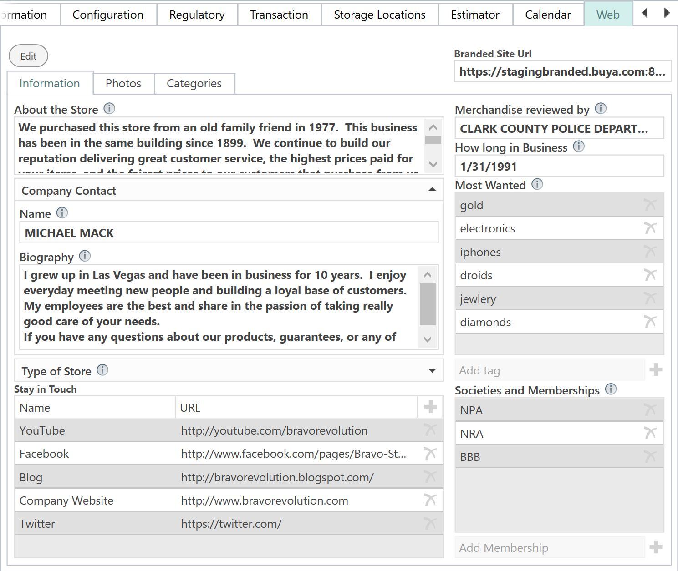
Task: Click the Branded Site Url field
Action: coord(562,71)
